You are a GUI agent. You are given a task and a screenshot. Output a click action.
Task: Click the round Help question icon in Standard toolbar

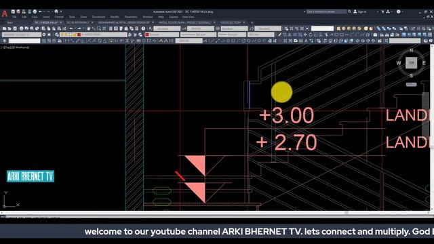143,28
